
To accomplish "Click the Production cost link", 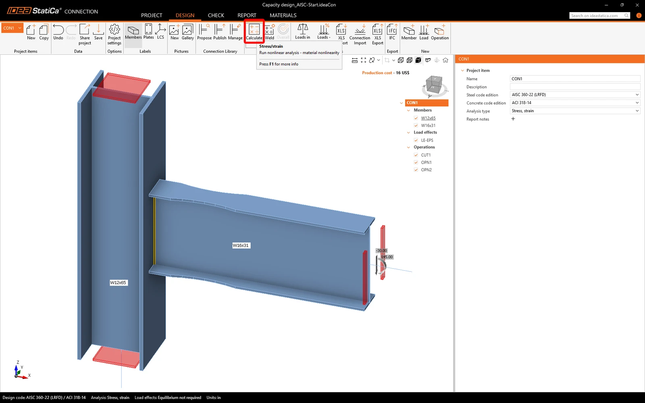I will coord(377,73).
